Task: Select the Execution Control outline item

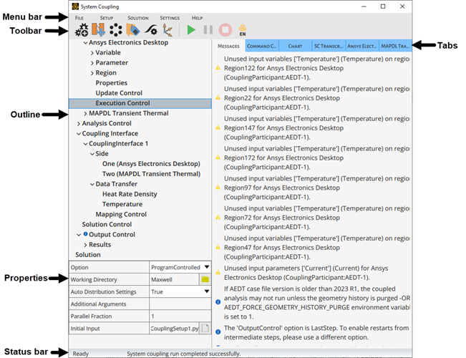Action: pyautogui.click(x=140, y=103)
